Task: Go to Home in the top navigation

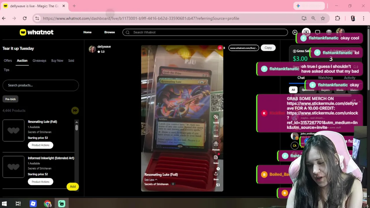Action: [87, 32]
